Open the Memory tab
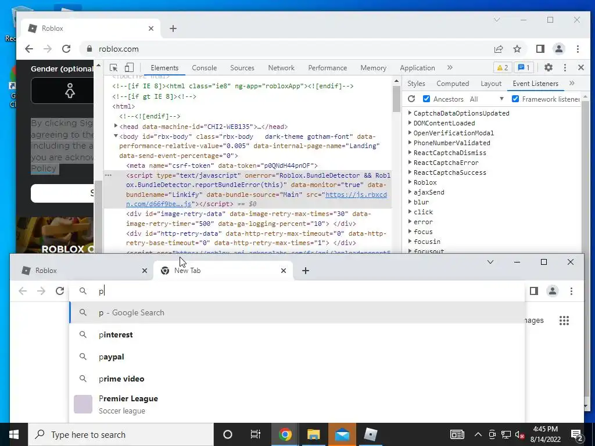 tap(374, 68)
